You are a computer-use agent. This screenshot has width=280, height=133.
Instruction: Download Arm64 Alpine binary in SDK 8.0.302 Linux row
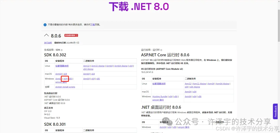coord(121,66)
